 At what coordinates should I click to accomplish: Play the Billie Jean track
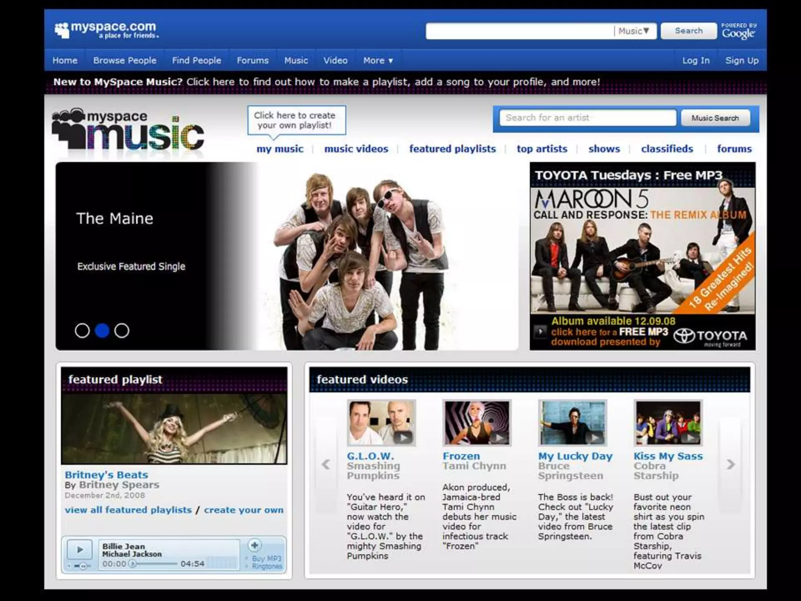coord(80,550)
